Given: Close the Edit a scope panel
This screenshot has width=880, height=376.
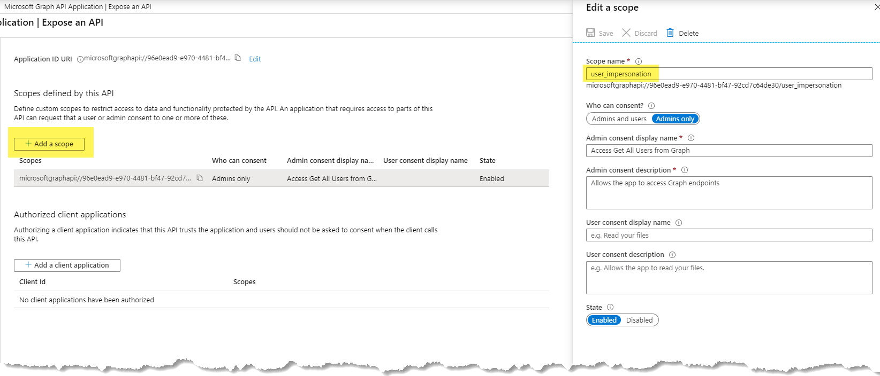Looking at the screenshot, I should [876, 7].
